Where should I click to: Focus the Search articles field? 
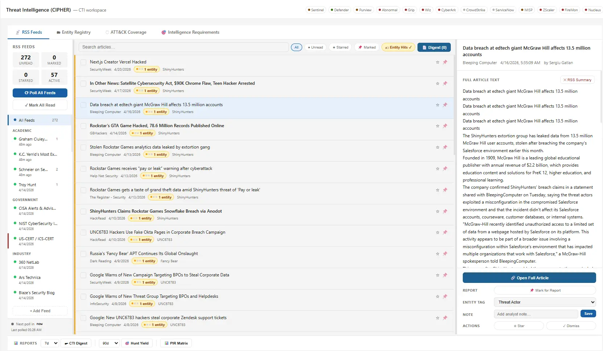click(184, 47)
